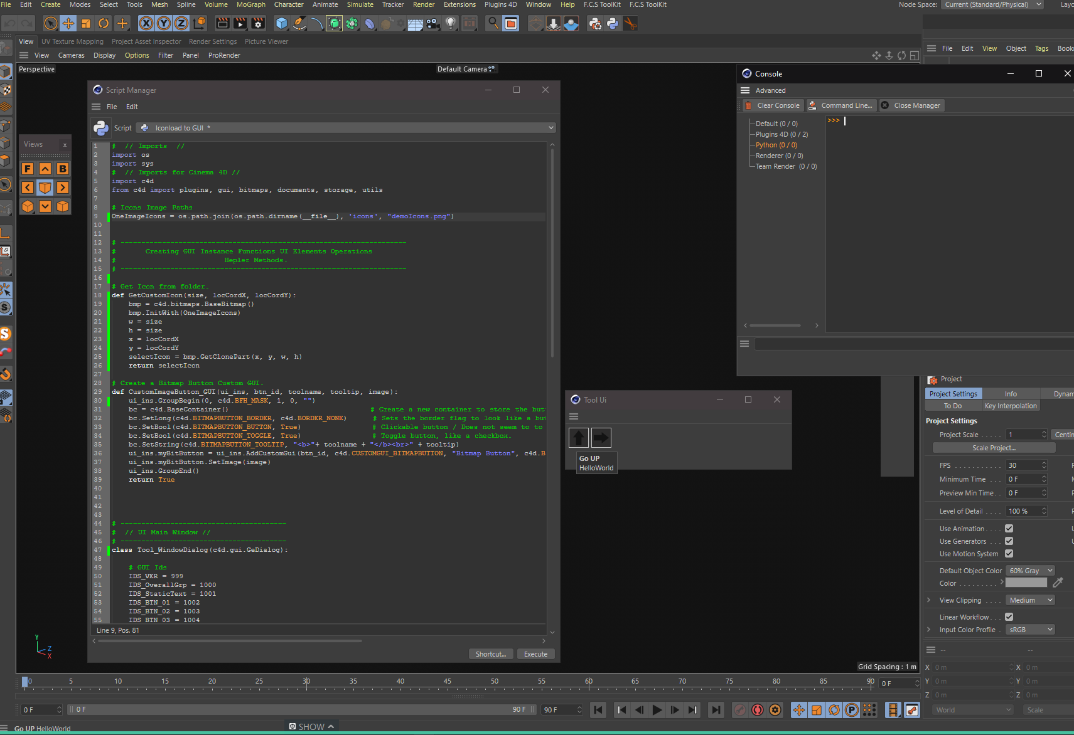This screenshot has height=735, width=1074.
Task: Click the timeline ruler at frame 45
Action: [447, 682]
